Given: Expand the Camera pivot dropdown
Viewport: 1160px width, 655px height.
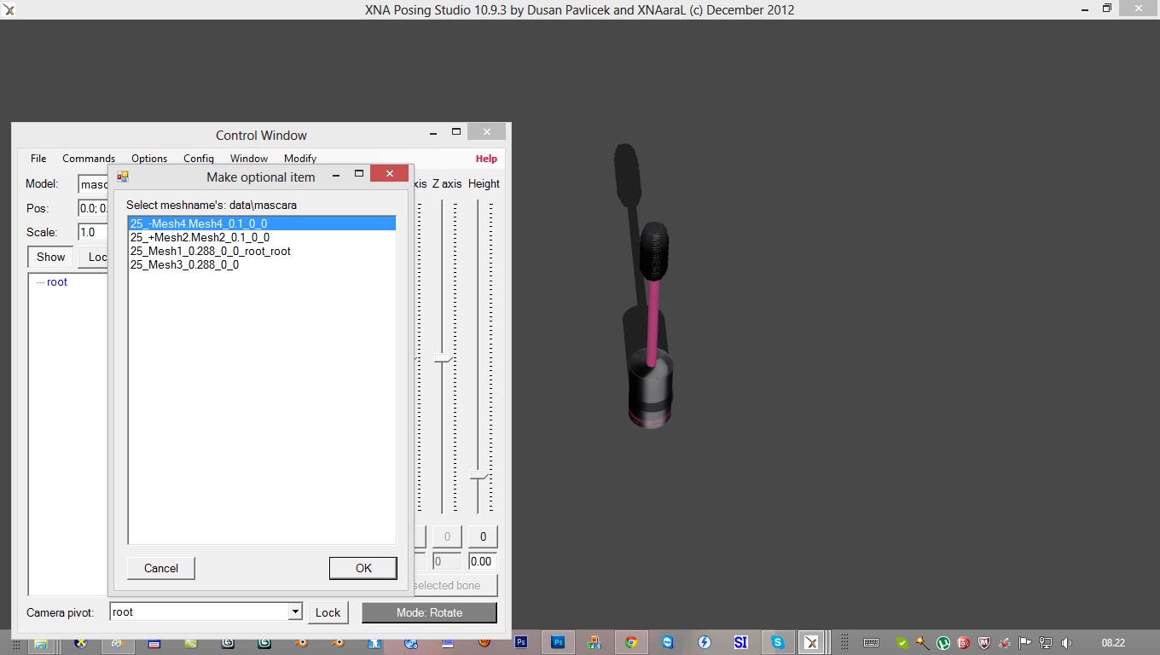Looking at the screenshot, I should coord(295,612).
